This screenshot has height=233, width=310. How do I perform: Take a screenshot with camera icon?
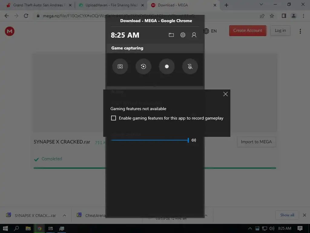[x=120, y=66]
